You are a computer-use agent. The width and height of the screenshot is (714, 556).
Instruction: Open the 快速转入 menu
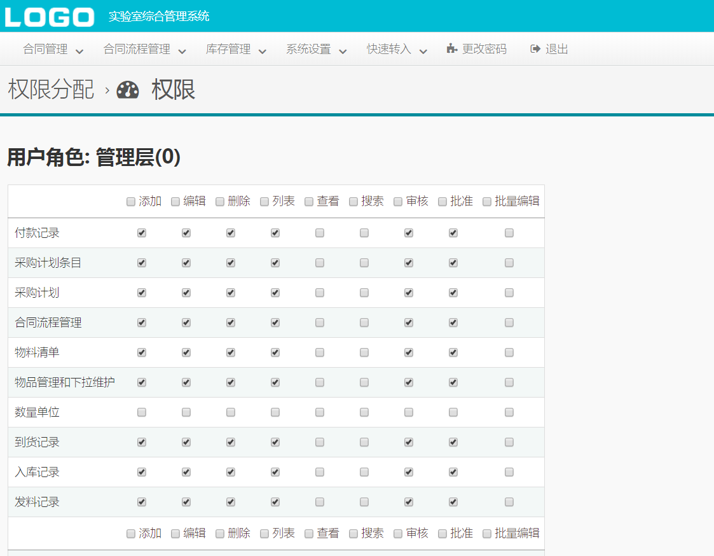coord(397,50)
